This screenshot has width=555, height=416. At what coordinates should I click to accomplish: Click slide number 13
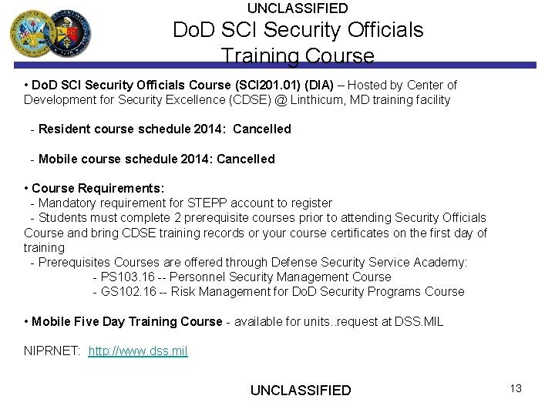tap(515, 389)
